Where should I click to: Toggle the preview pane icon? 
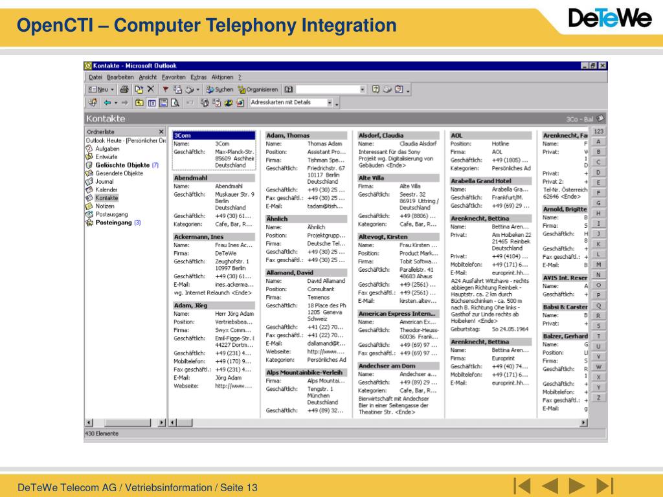(x=163, y=103)
